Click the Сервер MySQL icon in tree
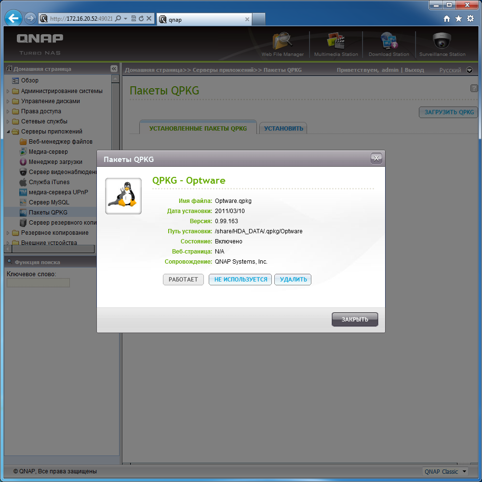Viewport: 482px width, 482px height. (x=23, y=202)
